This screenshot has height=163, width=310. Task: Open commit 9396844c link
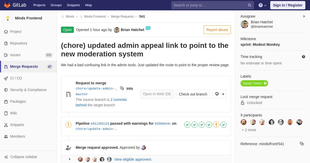[163, 124]
